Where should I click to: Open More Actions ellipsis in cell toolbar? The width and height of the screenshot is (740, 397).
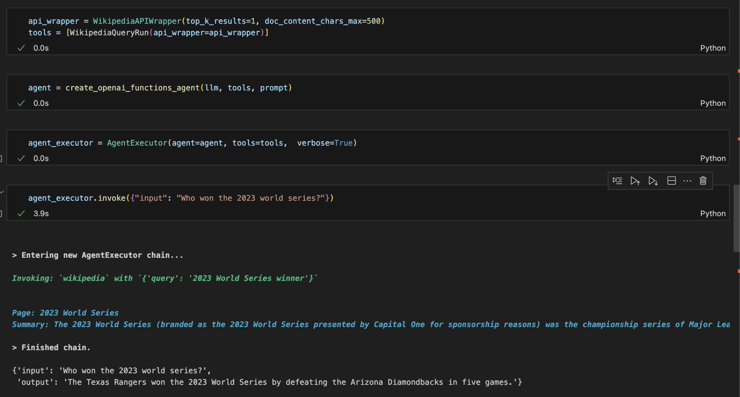[687, 181]
